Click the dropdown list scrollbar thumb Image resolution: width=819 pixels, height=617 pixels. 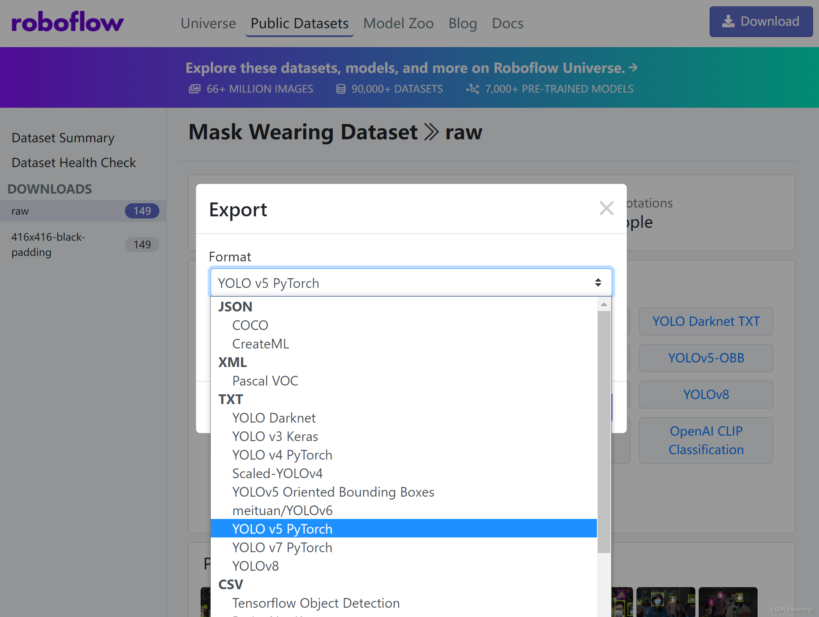[604, 431]
